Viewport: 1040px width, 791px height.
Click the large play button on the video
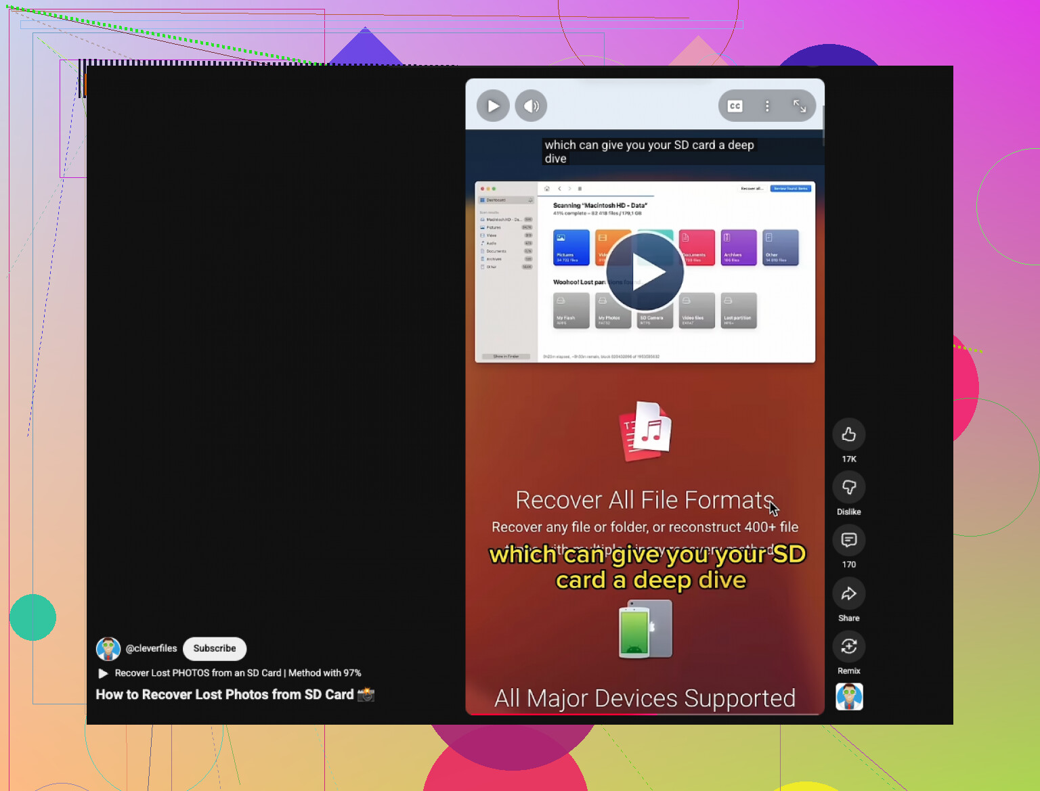pos(645,272)
